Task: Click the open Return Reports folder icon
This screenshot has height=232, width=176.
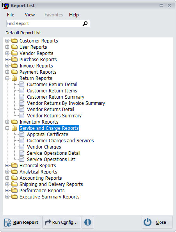Action: 14,78
